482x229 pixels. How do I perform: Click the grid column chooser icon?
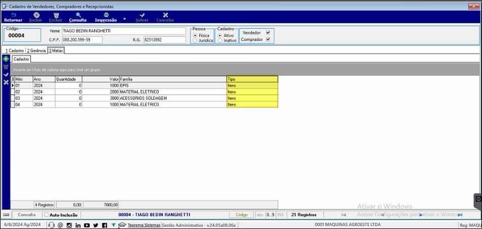(x=13, y=79)
